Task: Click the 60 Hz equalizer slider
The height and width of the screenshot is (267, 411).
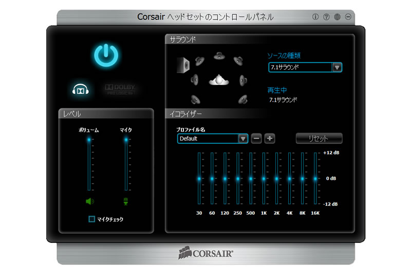Action: 212,178
